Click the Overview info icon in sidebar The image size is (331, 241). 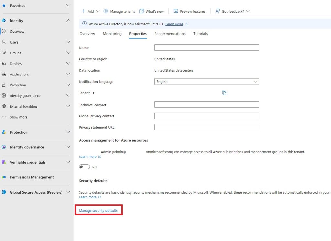click(4, 31)
